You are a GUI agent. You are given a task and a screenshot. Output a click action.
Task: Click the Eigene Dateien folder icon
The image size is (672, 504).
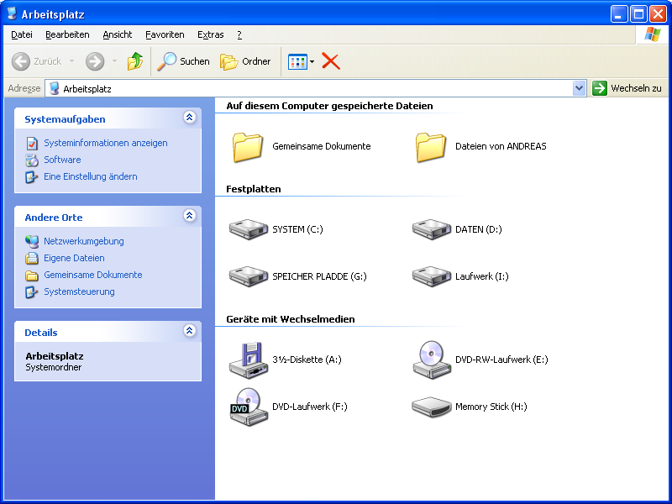point(32,258)
